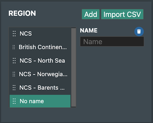Open the Import CSV dialog
The image size is (153, 123).
[x=122, y=14]
